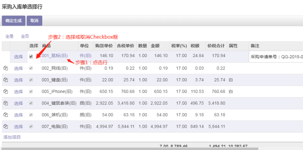Image resolution: width=303 pixels, height=150 pixels.
Task: Click the 54.00 purchase price cell
Action: (108, 115)
